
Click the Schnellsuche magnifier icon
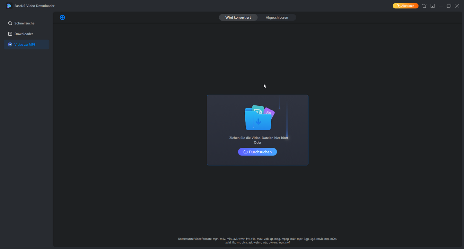10,23
